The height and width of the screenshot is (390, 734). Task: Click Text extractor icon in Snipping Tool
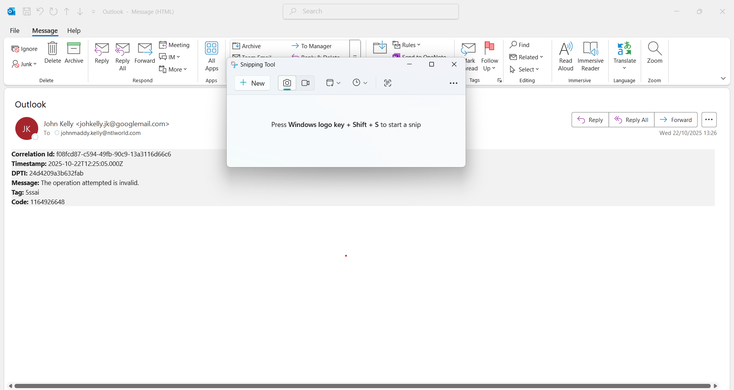tap(388, 83)
